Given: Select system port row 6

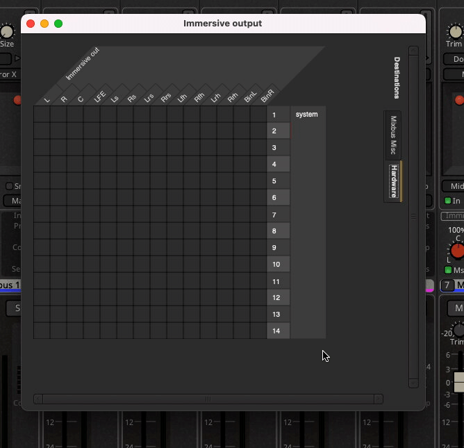Looking at the screenshot, I should click(278, 197).
